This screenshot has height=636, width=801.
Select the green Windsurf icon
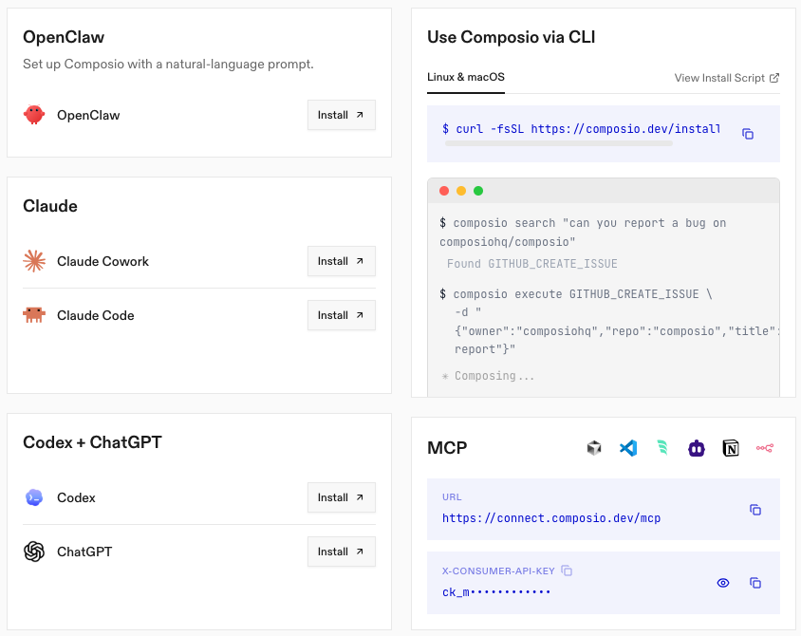pos(662,448)
